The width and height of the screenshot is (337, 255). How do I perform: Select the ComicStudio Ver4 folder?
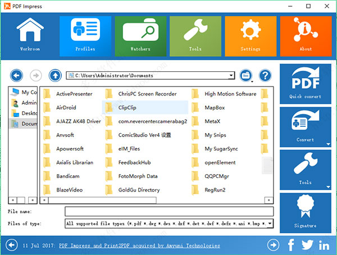pos(138,135)
